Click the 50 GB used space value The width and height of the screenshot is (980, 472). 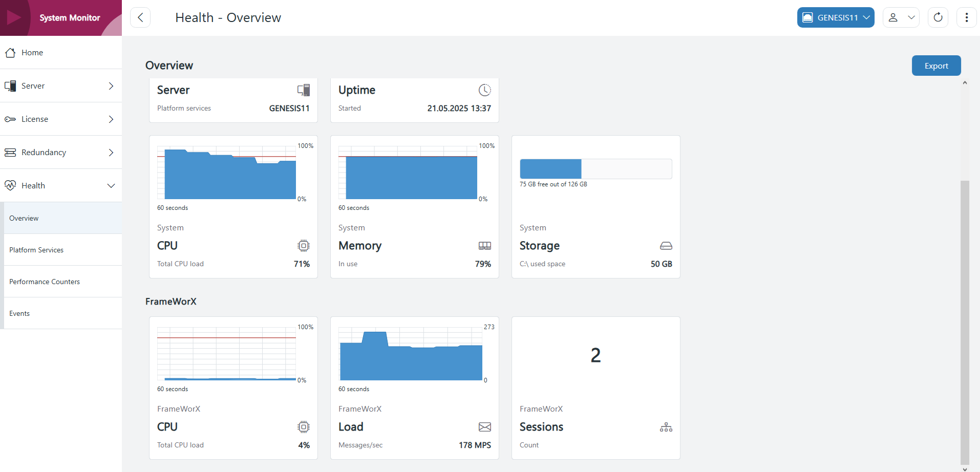(x=662, y=264)
